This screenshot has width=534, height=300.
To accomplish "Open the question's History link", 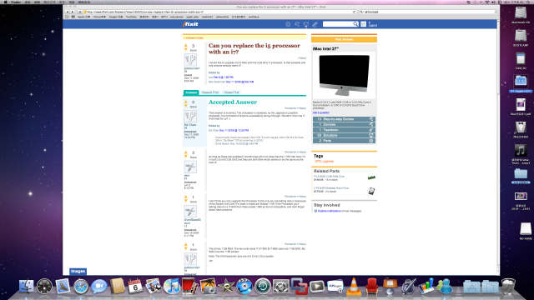I will pyautogui.click(x=302, y=58).
